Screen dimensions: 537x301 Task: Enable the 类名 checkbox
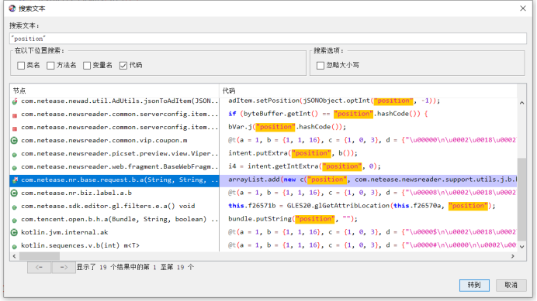pos(21,65)
